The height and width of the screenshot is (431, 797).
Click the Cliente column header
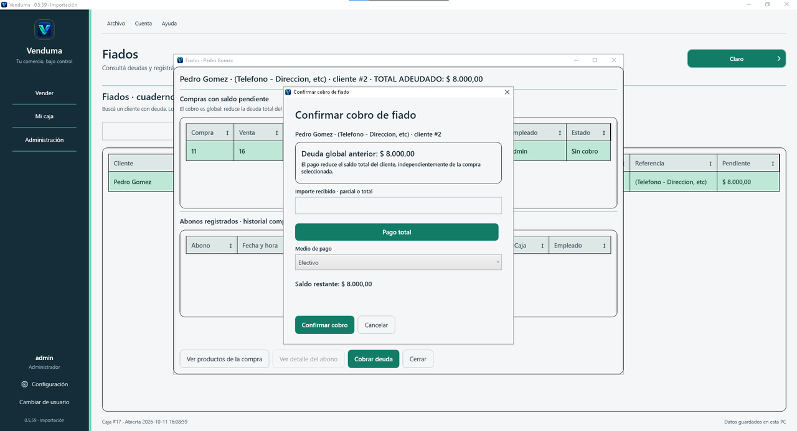(x=141, y=164)
